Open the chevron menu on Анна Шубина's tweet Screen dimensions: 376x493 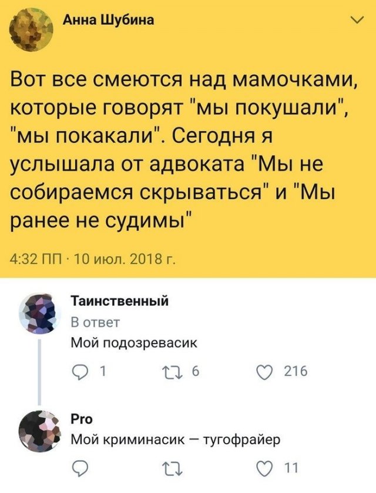355,22
